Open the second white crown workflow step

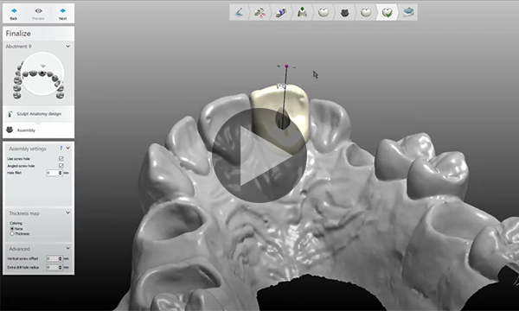tap(366, 13)
